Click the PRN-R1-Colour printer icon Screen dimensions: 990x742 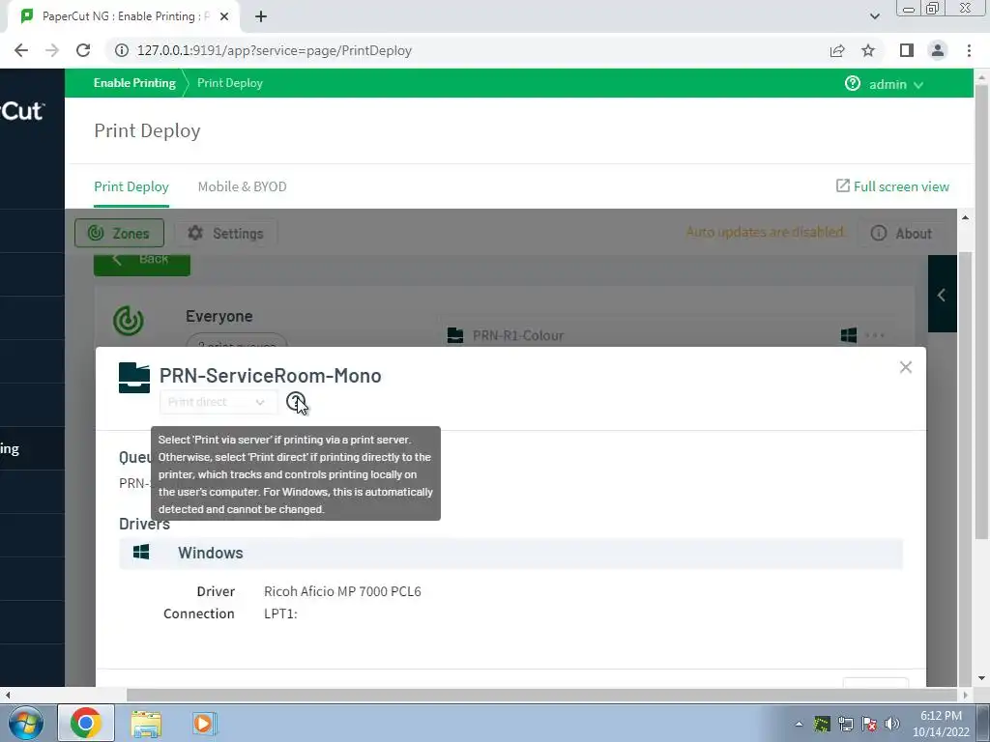coord(455,335)
